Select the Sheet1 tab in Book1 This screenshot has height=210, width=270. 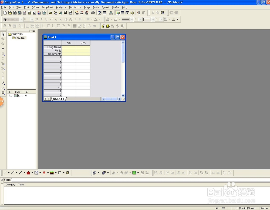(59, 99)
